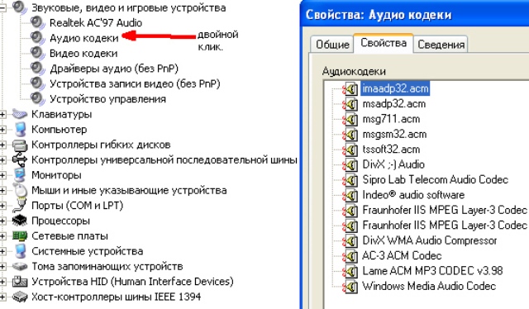
Task: Expand Мыши и иные указывающие устройства
Action: [x=2, y=190]
